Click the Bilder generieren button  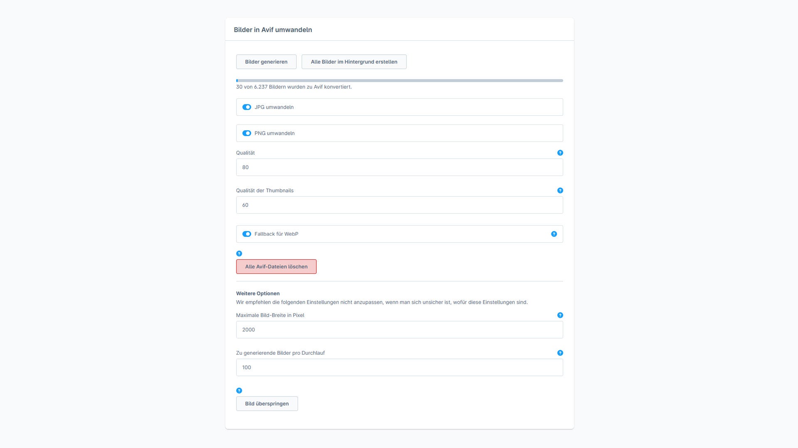[266, 62]
